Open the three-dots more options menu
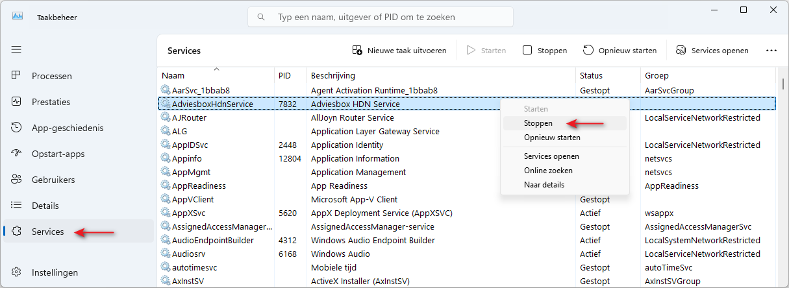This screenshot has width=789, height=288. (771, 50)
